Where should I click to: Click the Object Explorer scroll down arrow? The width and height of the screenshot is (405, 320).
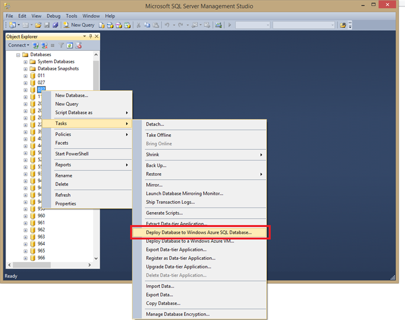click(x=96, y=258)
